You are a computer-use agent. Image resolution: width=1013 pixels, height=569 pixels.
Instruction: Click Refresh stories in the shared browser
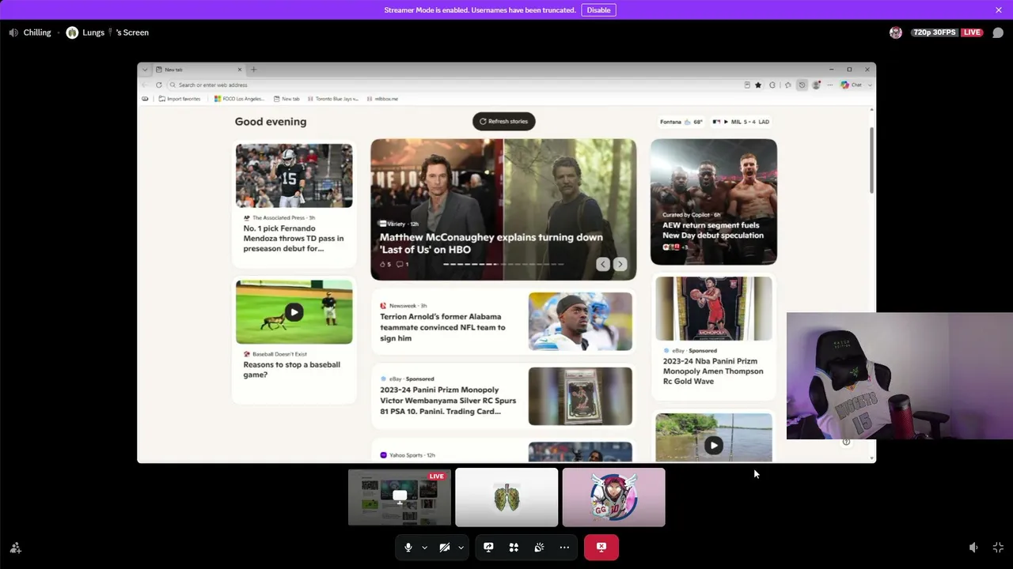pos(503,121)
